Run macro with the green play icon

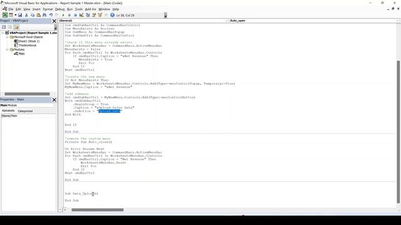(x=63, y=15)
